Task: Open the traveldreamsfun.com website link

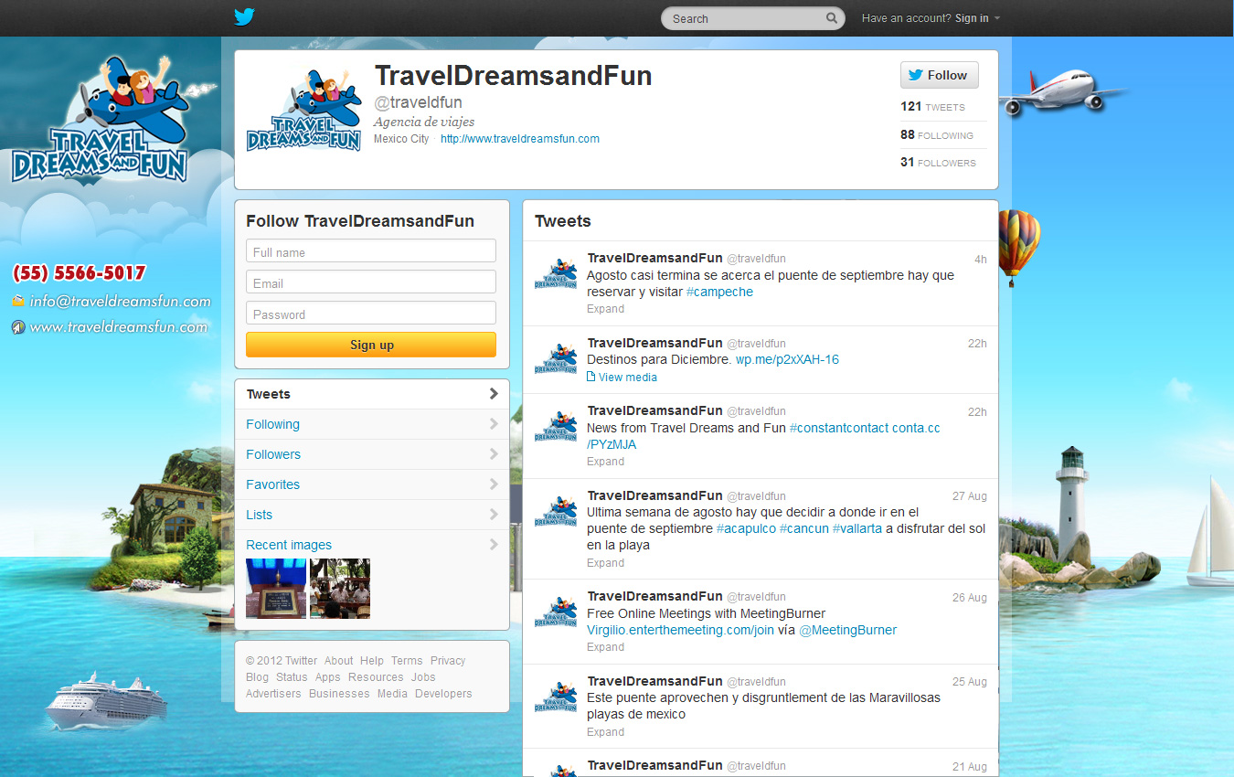Action: pos(520,139)
